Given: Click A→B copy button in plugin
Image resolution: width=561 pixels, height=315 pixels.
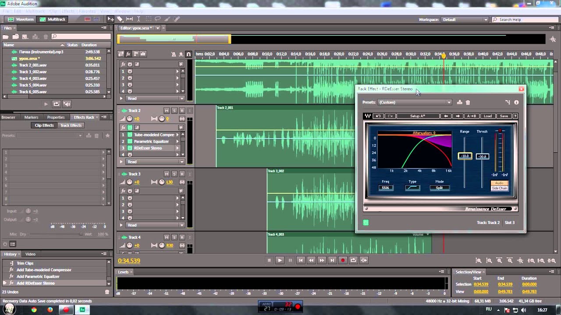Looking at the screenshot, I should pyautogui.click(x=471, y=116).
